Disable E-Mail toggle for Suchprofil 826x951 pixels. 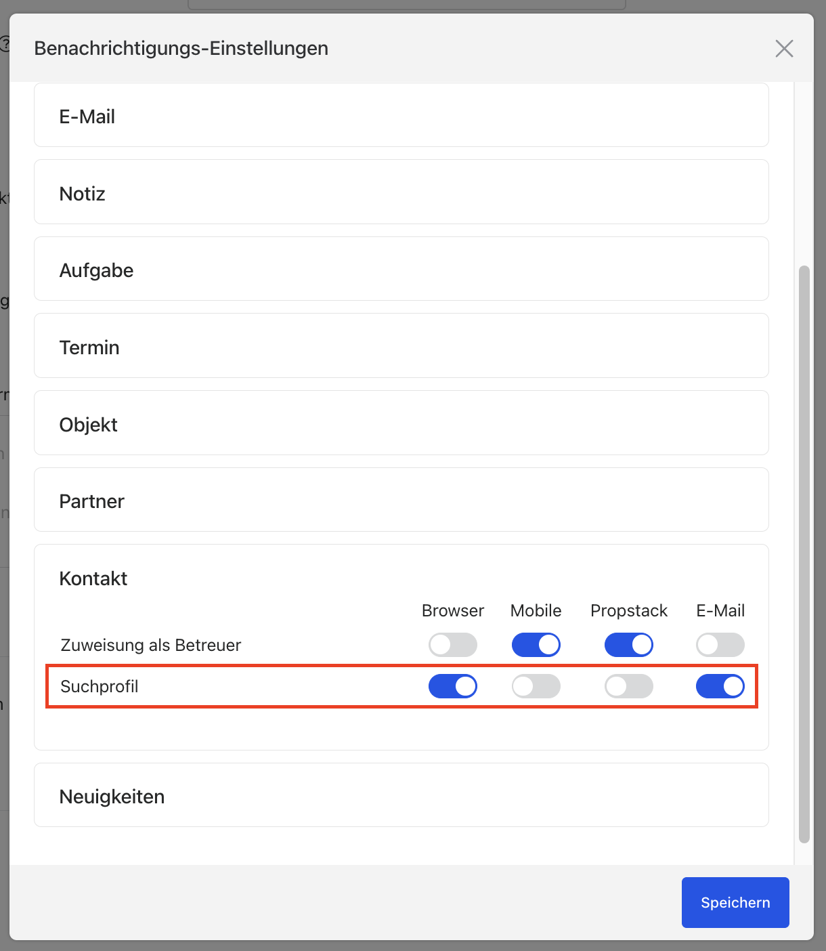[720, 686]
